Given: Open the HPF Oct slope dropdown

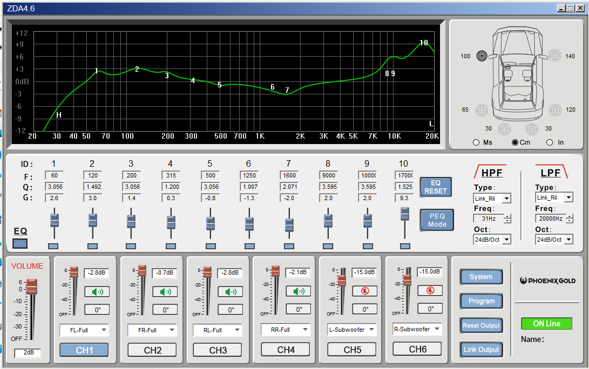Looking at the screenshot, I should (x=492, y=240).
